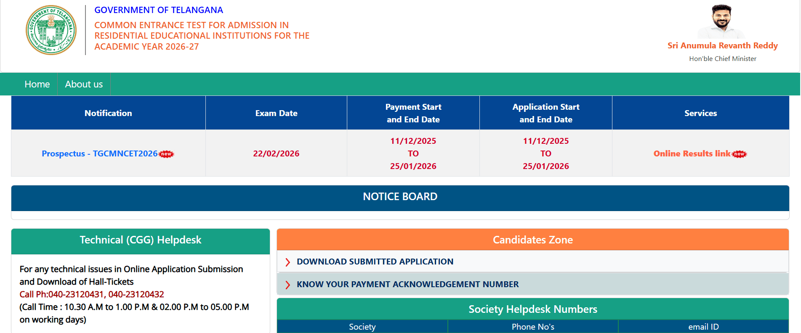The width and height of the screenshot is (801, 333).
Task: Select Know Your Payment Acknowledgement Number
Action: [407, 284]
